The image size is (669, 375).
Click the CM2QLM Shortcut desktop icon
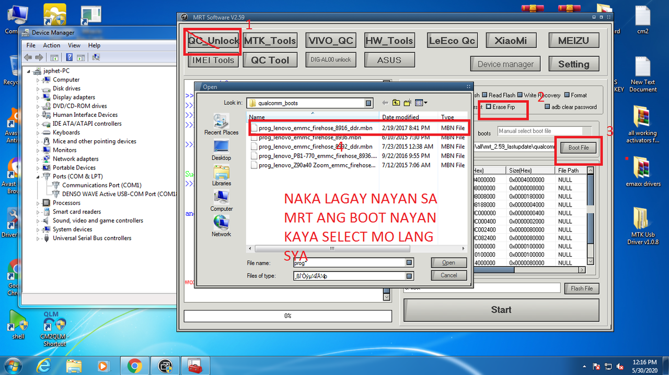[54, 329]
